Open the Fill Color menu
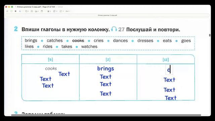Screen dimensions: 215x121 click(61, 11)
